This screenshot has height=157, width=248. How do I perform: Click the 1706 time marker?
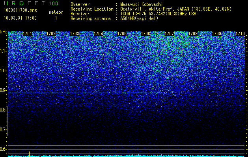(x=145, y=34)
